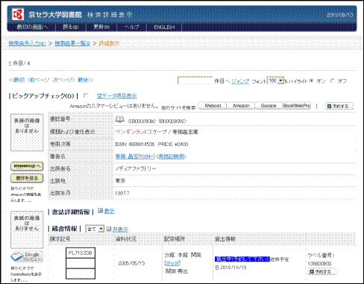The height and width of the screenshot is (284, 364).
Task: Click the ジャンプ link
Action: 240,81
